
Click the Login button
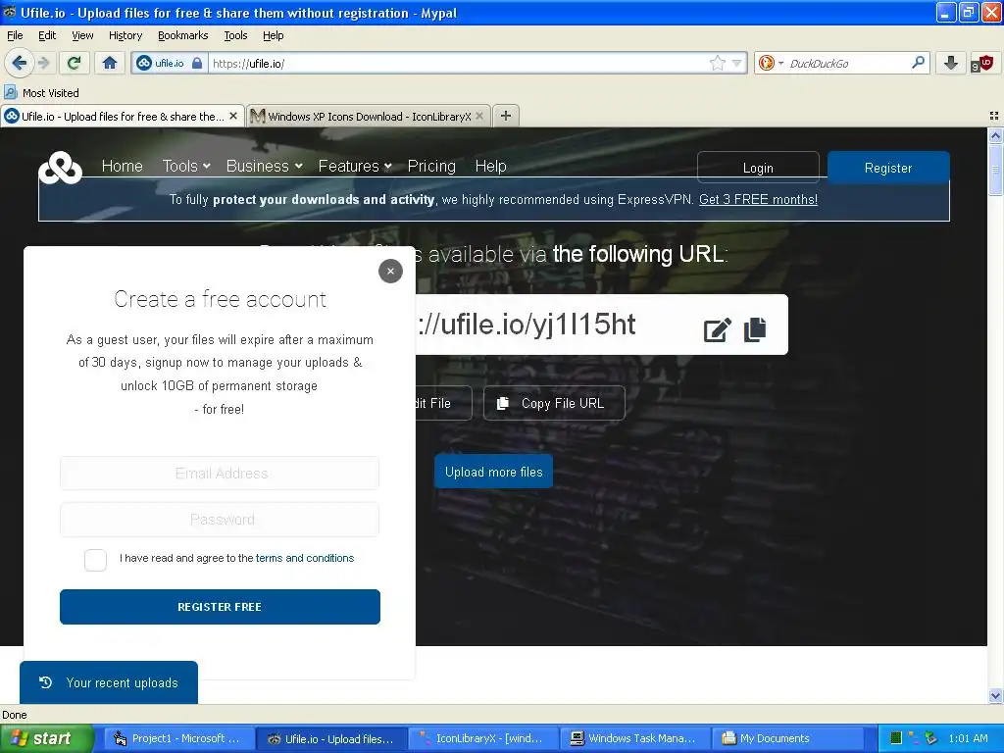click(758, 168)
